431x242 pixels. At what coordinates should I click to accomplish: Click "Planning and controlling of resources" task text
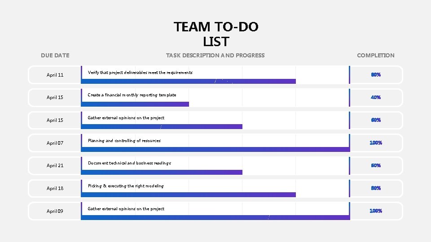tap(124, 141)
